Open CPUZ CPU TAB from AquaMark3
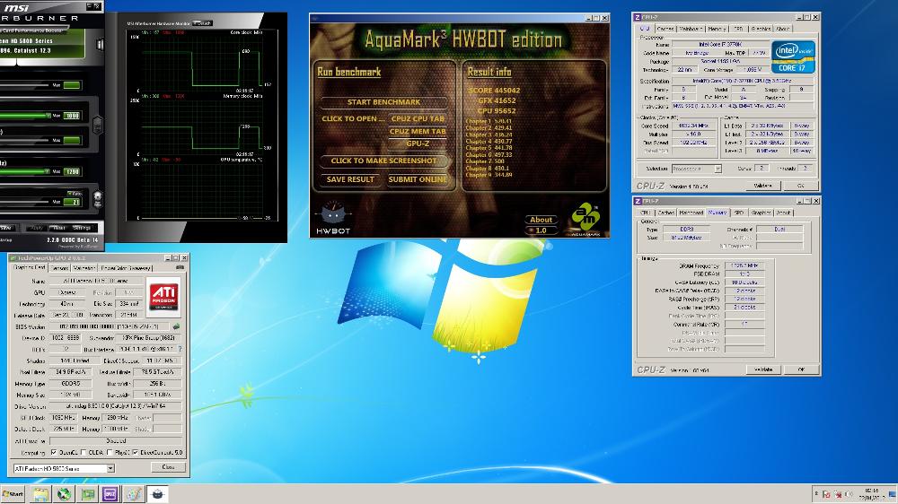This screenshot has height=504, width=898. [418, 118]
